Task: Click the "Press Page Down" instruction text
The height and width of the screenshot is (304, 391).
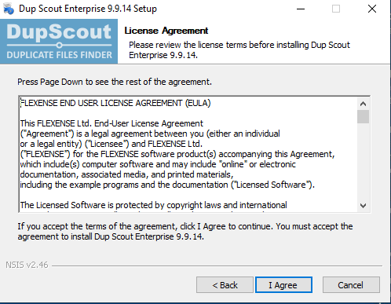Action: tap(115, 82)
